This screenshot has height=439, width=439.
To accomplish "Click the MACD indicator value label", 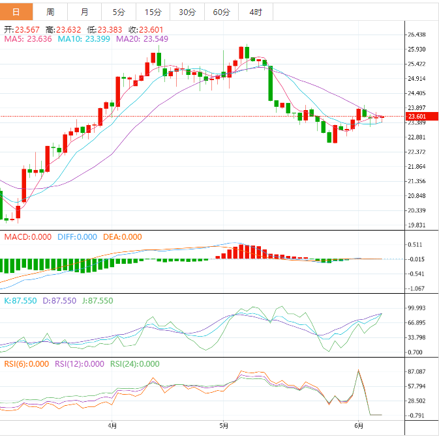I will pos(27,237).
